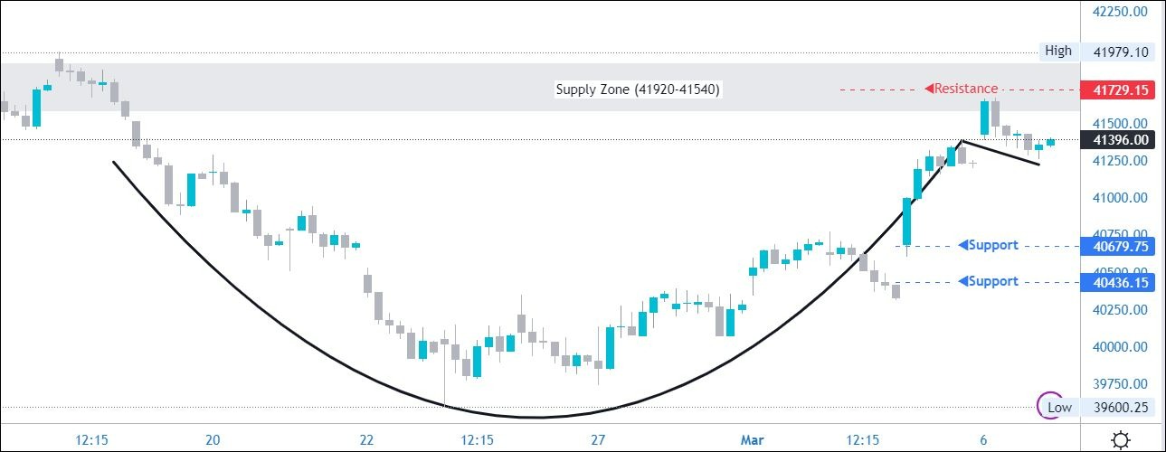Viewport: 1166px width, 452px height.
Task: Click the current price label 41396.00
Action: pyautogui.click(x=1120, y=140)
